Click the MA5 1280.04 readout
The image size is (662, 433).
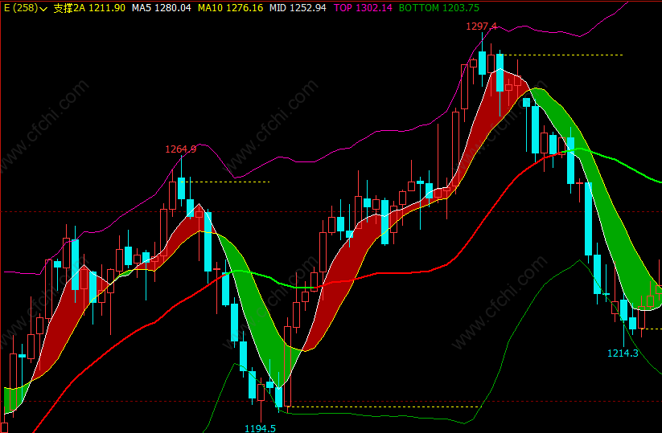click(162, 8)
